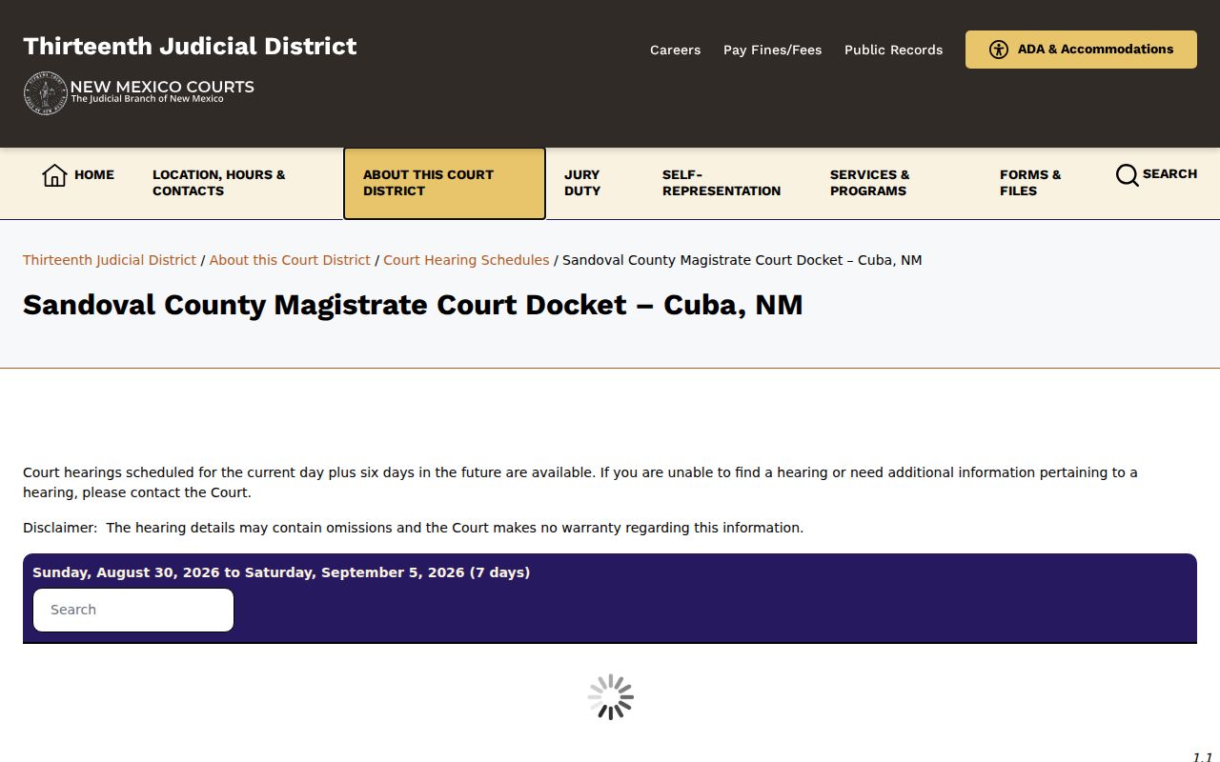The width and height of the screenshot is (1220, 762).
Task: Click the Disclaimer text line
Action: [413, 528]
